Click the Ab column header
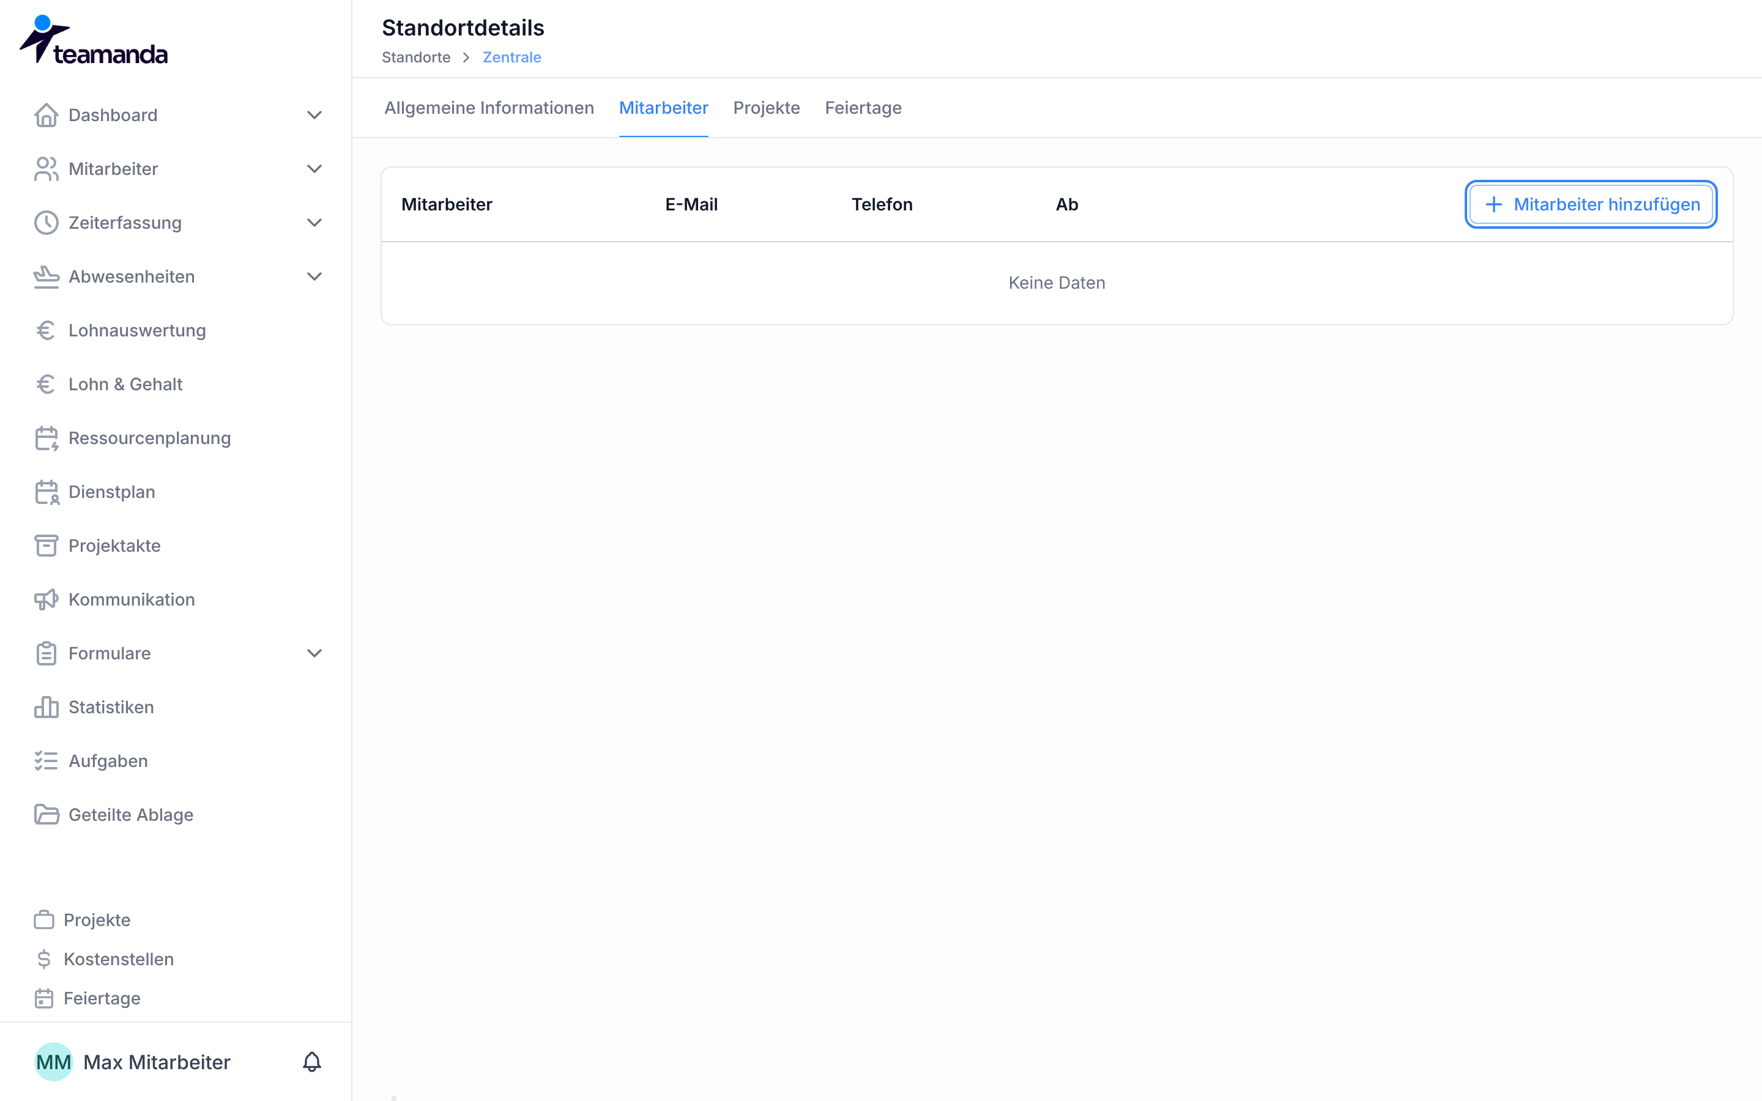The height and width of the screenshot is (1101, 1762). point(1066,205)
